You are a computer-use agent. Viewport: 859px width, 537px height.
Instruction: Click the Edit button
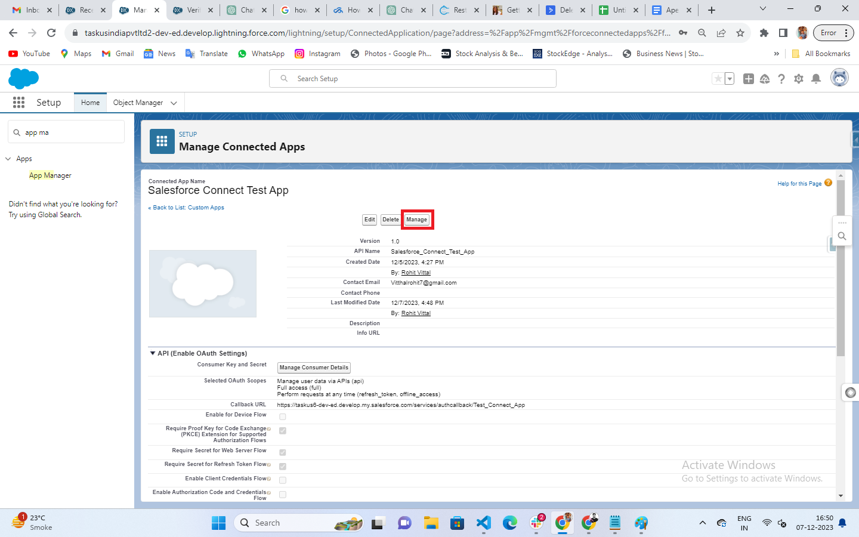(370, 220)
